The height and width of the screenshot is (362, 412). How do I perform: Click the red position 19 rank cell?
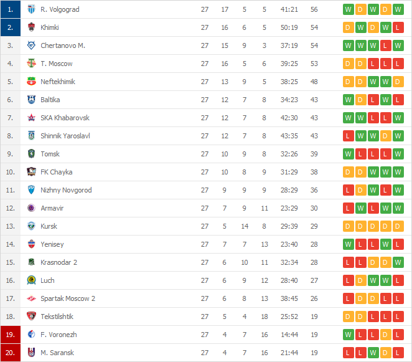pyautogui.click(x=11, y=335)
